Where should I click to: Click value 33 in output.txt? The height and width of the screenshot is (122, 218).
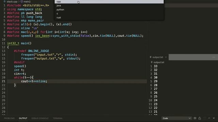click(156, 66)
